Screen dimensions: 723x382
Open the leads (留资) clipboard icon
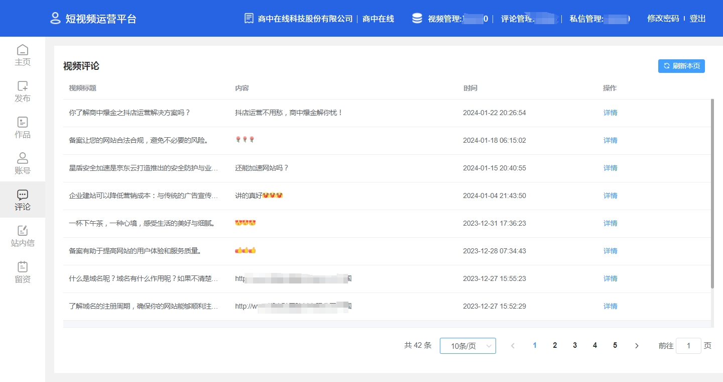coord(23,267)
